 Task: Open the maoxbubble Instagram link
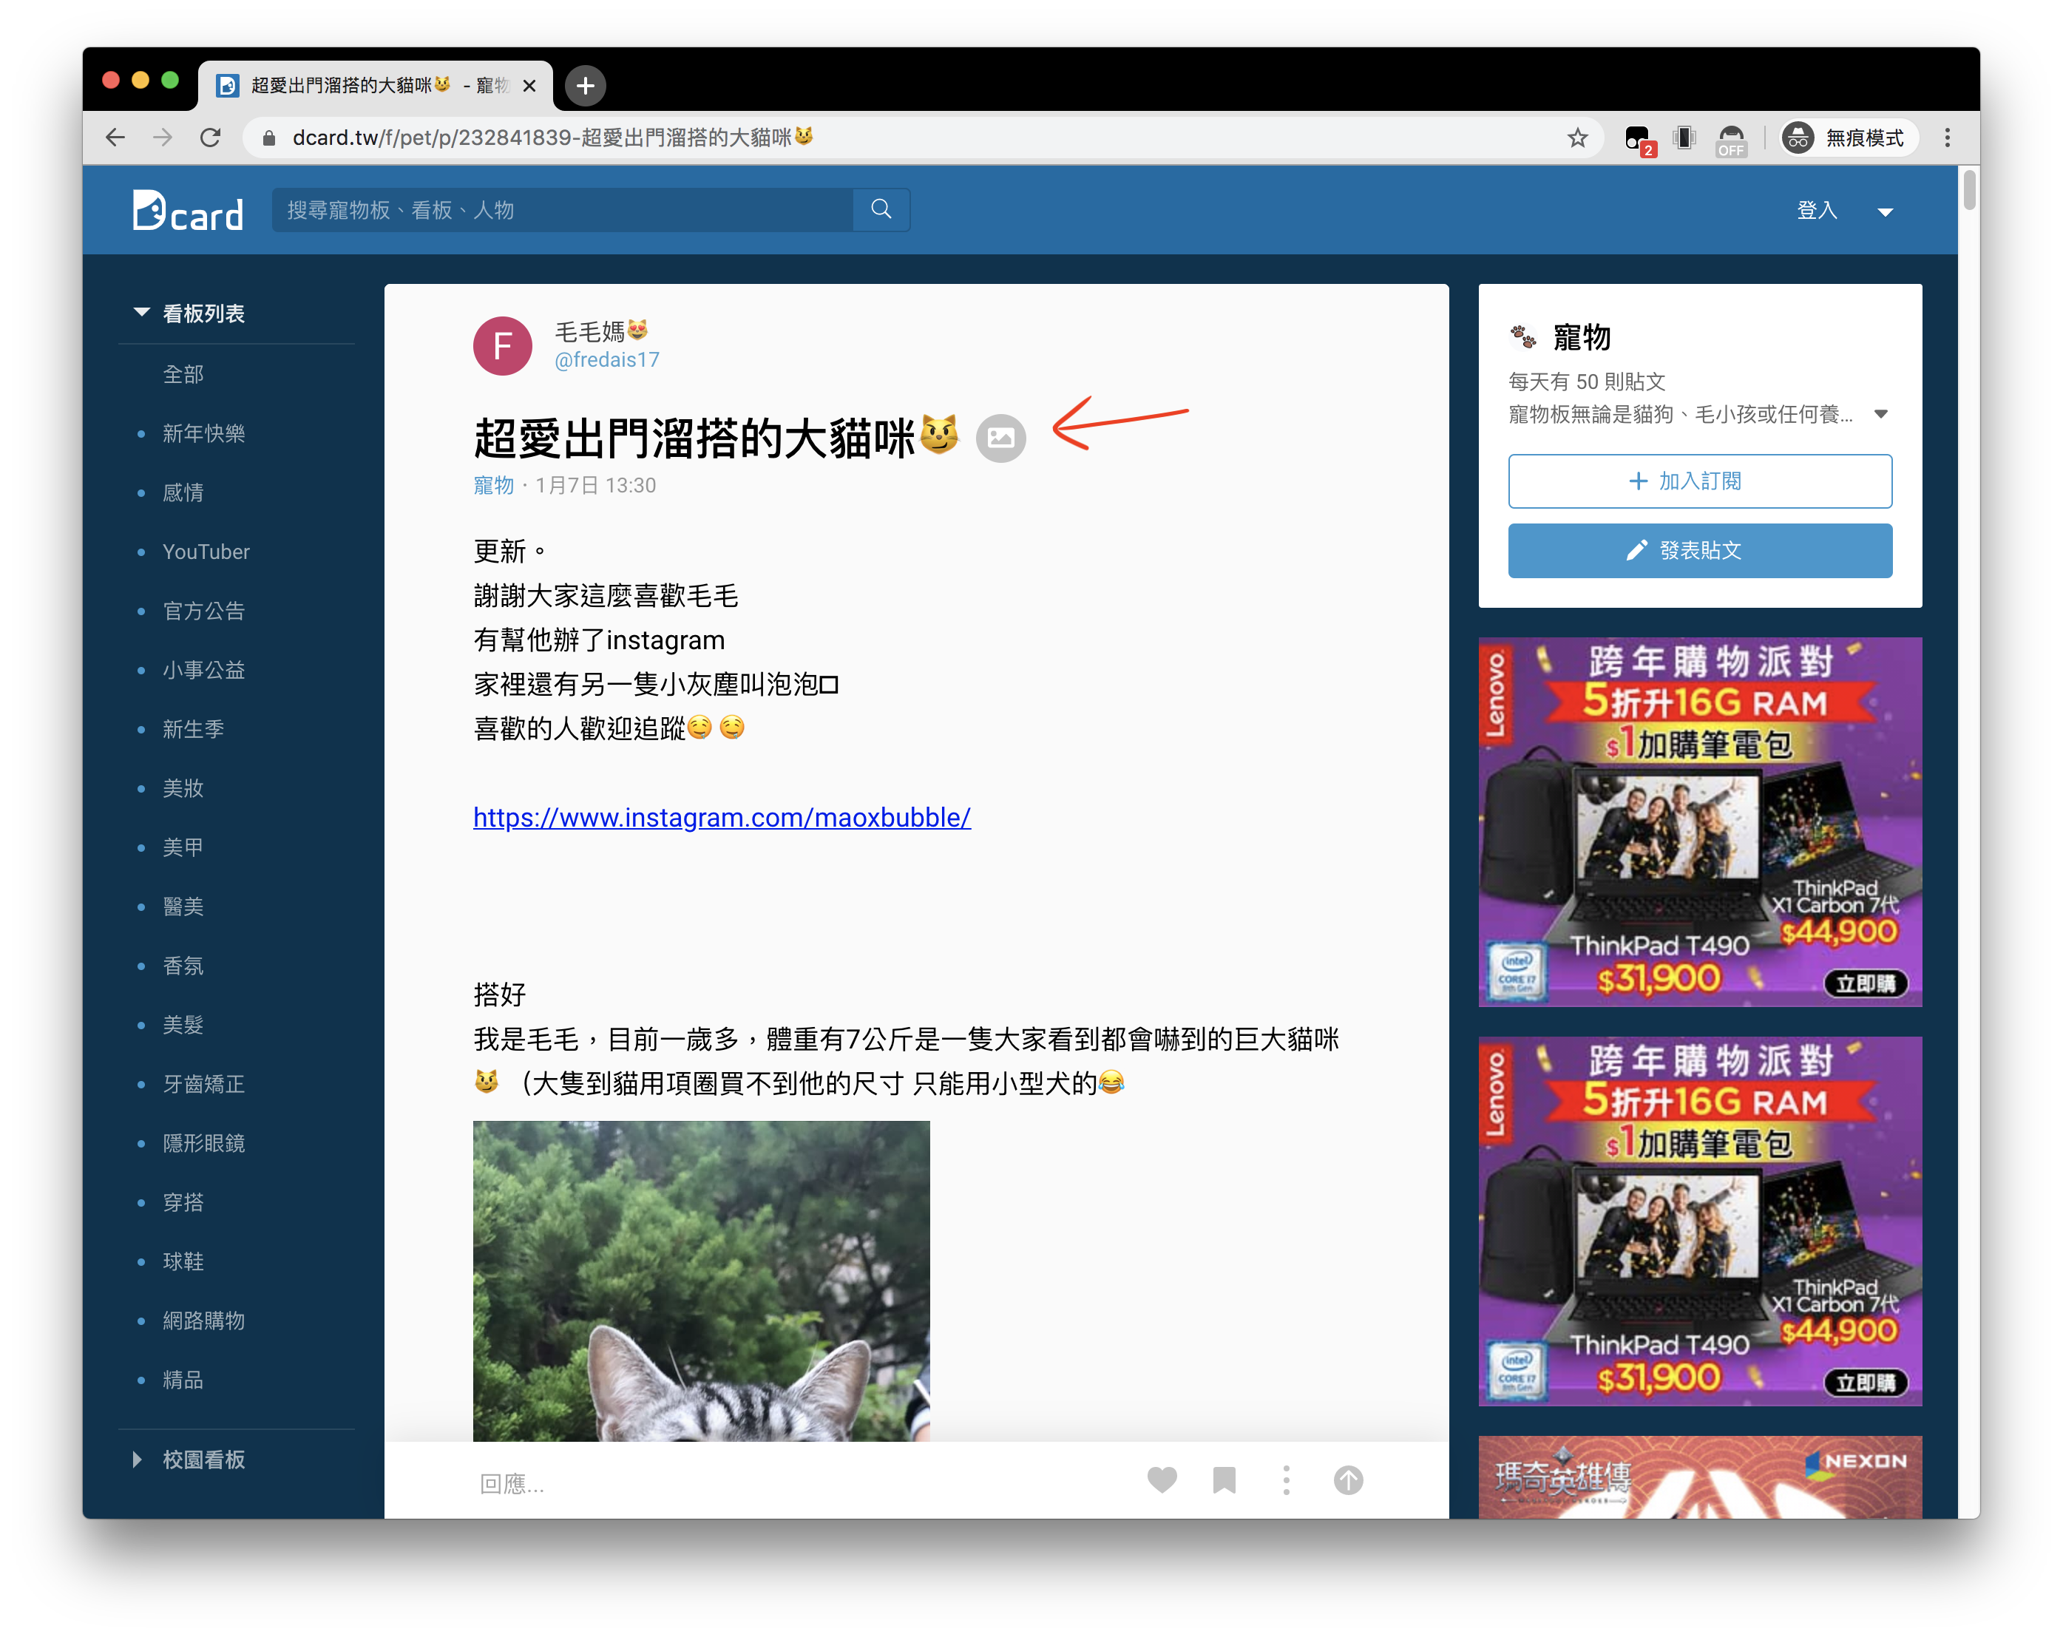click(722, 817)
